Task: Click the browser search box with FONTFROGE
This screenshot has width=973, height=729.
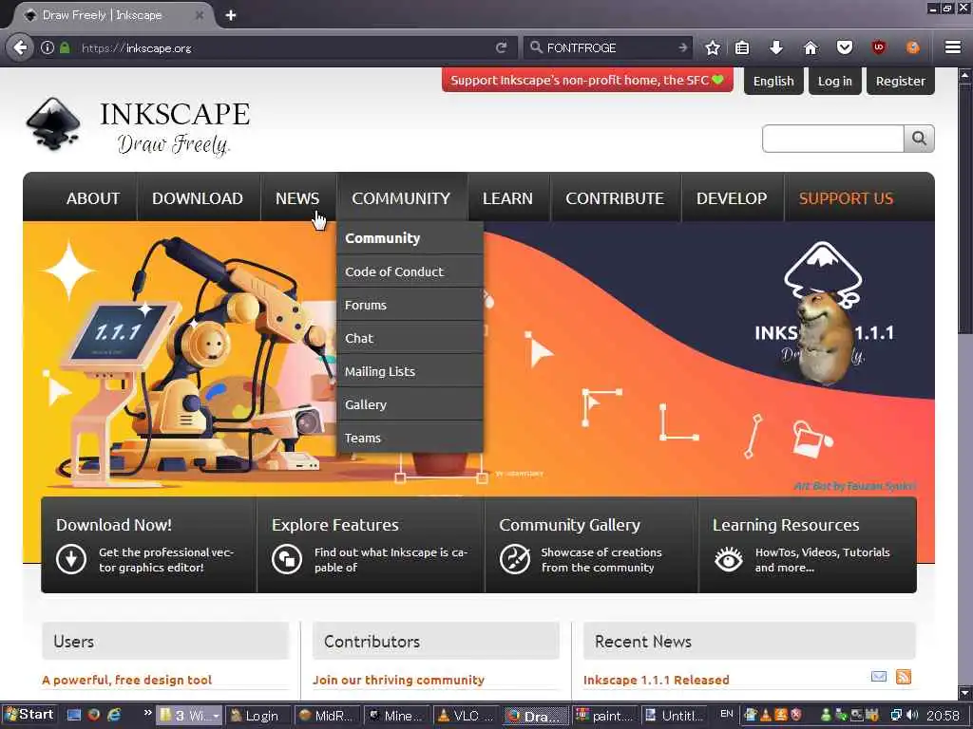Action: pos(609,47)
